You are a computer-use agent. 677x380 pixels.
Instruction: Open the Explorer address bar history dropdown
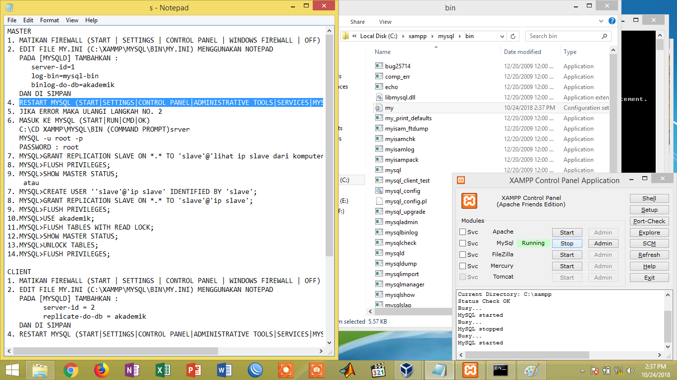pos(502,36)
